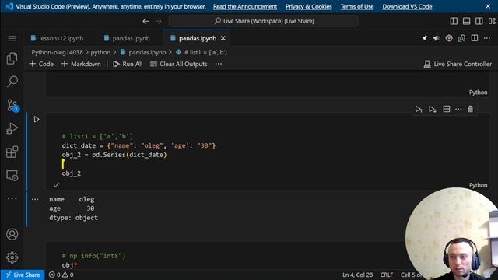Screen dimensions: 498x280
Task: Open Terms of Use link
Action: pyautogui.click(x=357, y=7)
